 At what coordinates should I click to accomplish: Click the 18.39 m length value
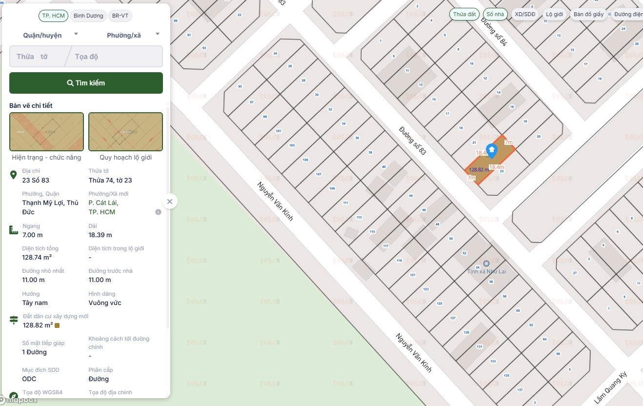click(100, 235)
